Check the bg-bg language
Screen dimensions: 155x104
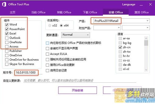click(x=120, y=43)
